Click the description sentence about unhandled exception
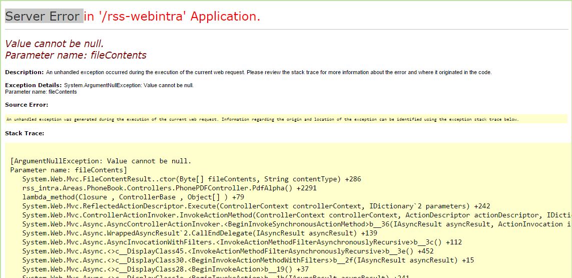Screen dimensions: 572x278 coord(269,72)
